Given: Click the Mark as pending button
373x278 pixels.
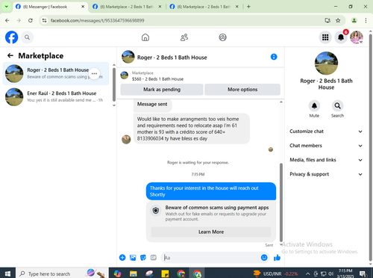Looking at the screenshot, I should 162,90.
